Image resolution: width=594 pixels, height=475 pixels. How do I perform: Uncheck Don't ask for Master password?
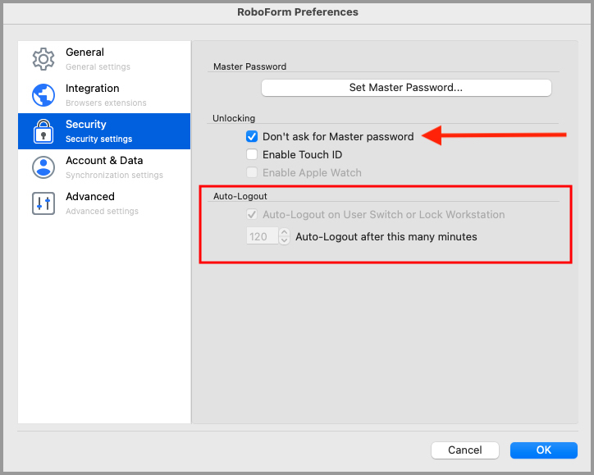[252, 136]
